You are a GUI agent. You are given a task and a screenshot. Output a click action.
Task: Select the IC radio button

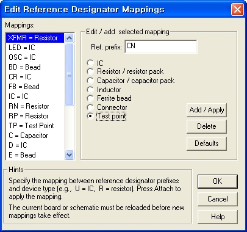90,63
